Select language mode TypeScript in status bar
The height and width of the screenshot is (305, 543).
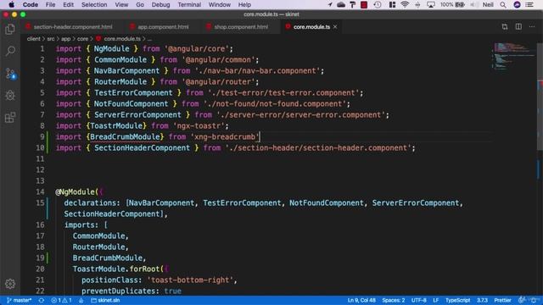pos(457,300)
